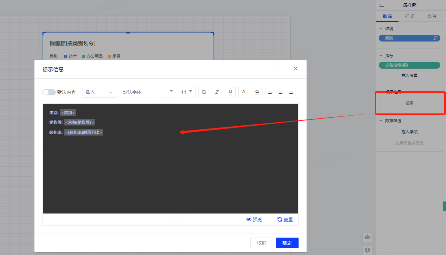Screen dimensions: 446x255
Task: Close the 提示信息 dialog
Action: pos(295,69)
